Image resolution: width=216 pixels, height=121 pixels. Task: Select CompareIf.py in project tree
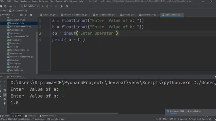click(17, 23)
